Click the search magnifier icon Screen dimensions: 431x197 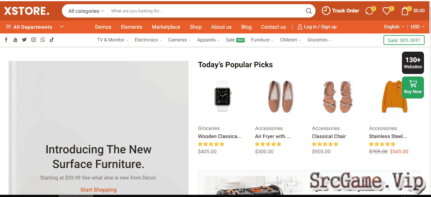(x=308, y=11)
